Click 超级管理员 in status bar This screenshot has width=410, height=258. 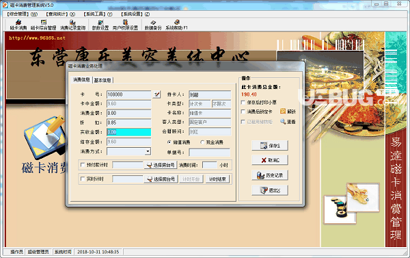pos(38,252)
